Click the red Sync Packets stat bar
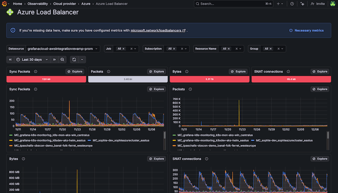The width and height of the screenshot is (338, 193). 46,79
